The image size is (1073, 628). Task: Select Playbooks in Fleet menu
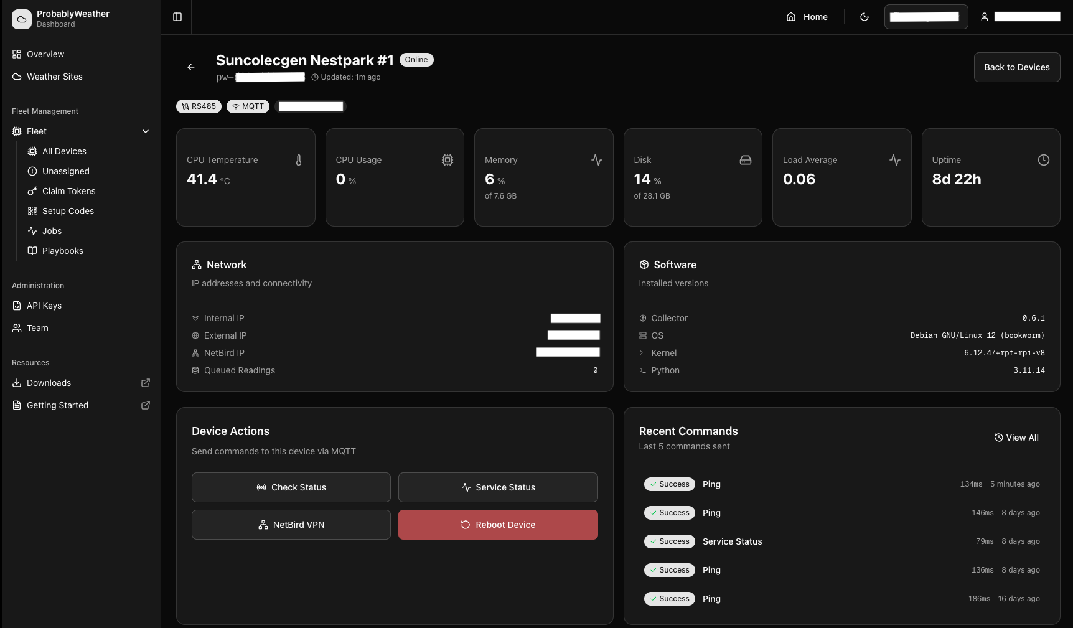pyautogui.click(x=62, y=251)
